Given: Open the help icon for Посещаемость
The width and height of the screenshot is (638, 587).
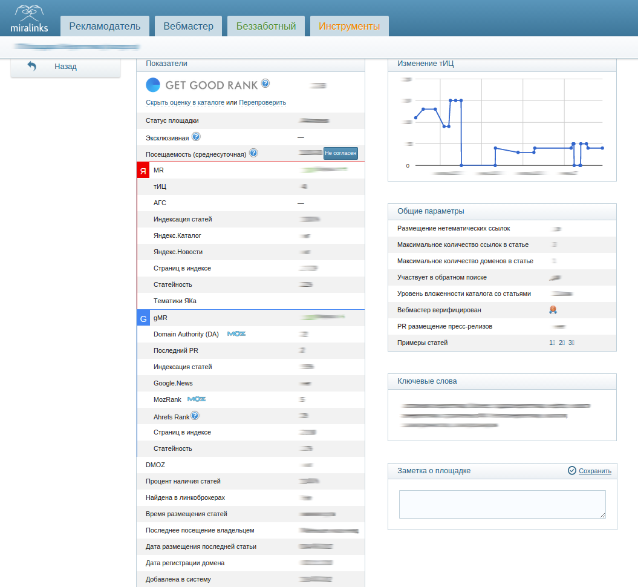Looking at the screenshot, I should (x=253, y=153).
